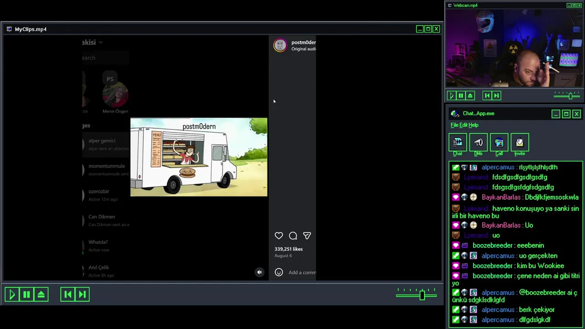Close the MyClips.mp4 window
Image resolution: width=585 pixels, height=329 pixels.
tap(436, 29)
